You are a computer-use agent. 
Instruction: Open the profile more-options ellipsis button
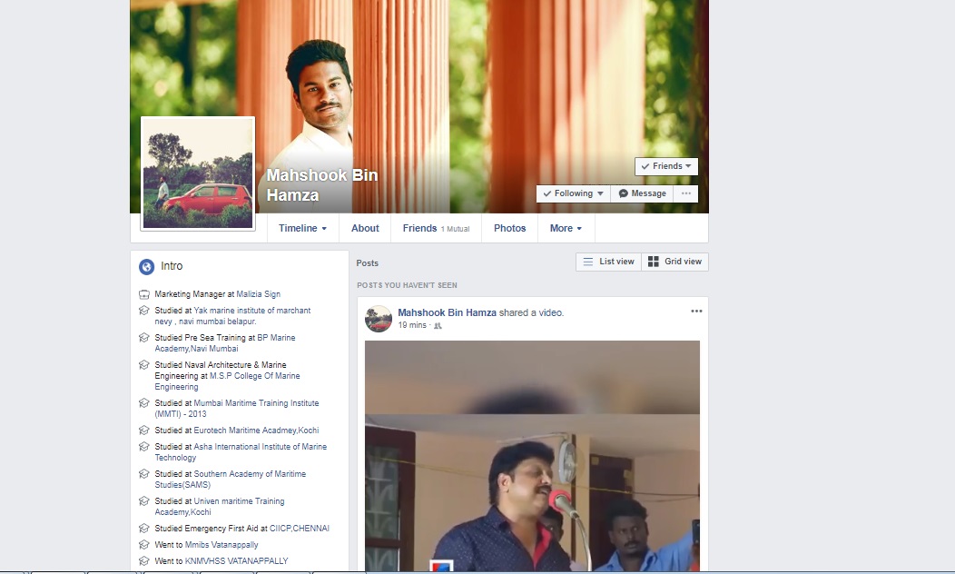685,193
